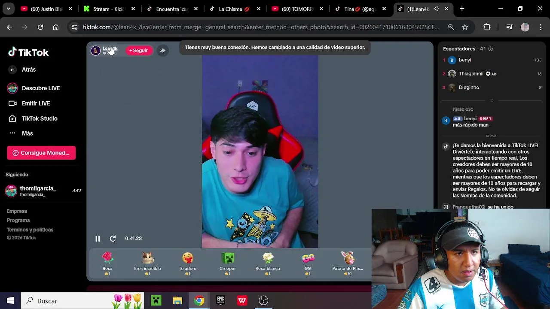Switch to the TOMORROW YouTube tab
The image size is (550, 309).
point(296,9)
